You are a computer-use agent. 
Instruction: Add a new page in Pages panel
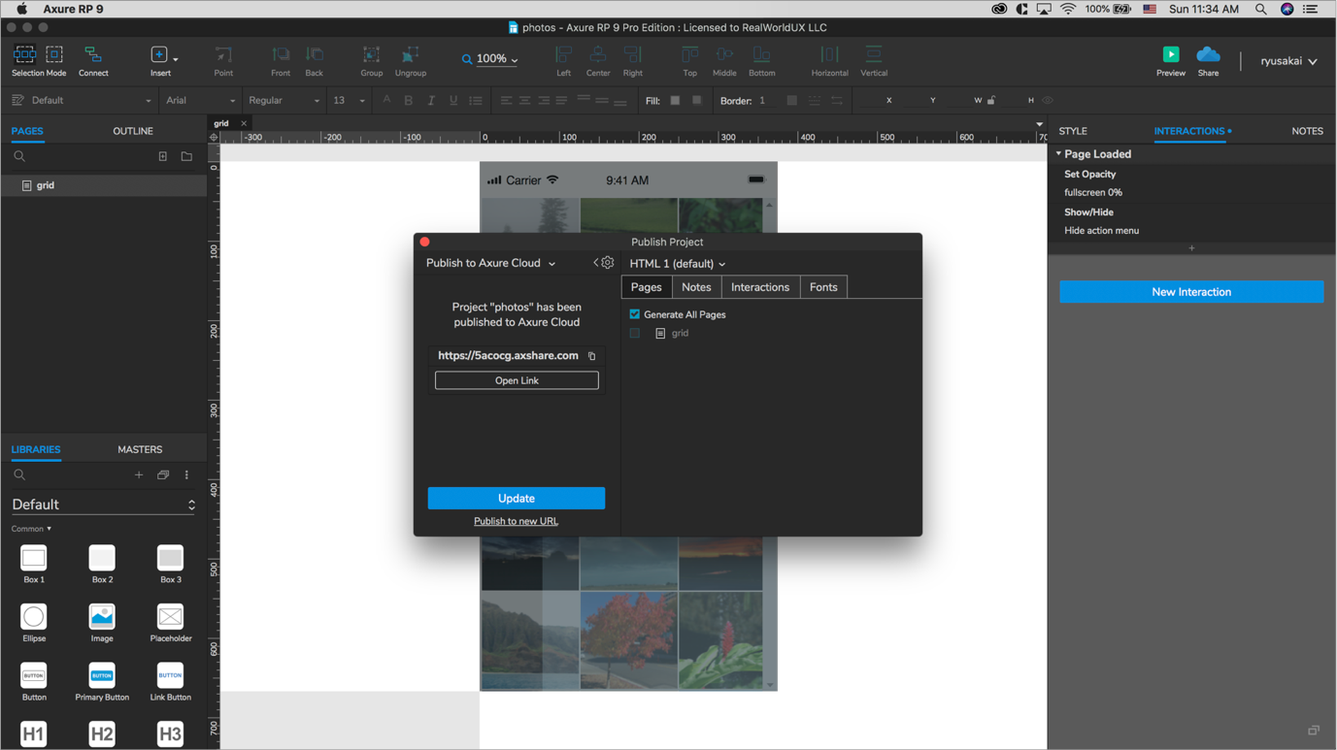(x=163, y=156)
